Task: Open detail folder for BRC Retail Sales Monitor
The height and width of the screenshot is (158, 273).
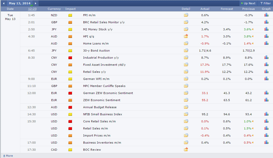Action: click(186, 22)
